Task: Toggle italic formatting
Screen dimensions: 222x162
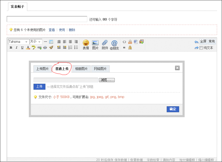Action: [17, 47]
